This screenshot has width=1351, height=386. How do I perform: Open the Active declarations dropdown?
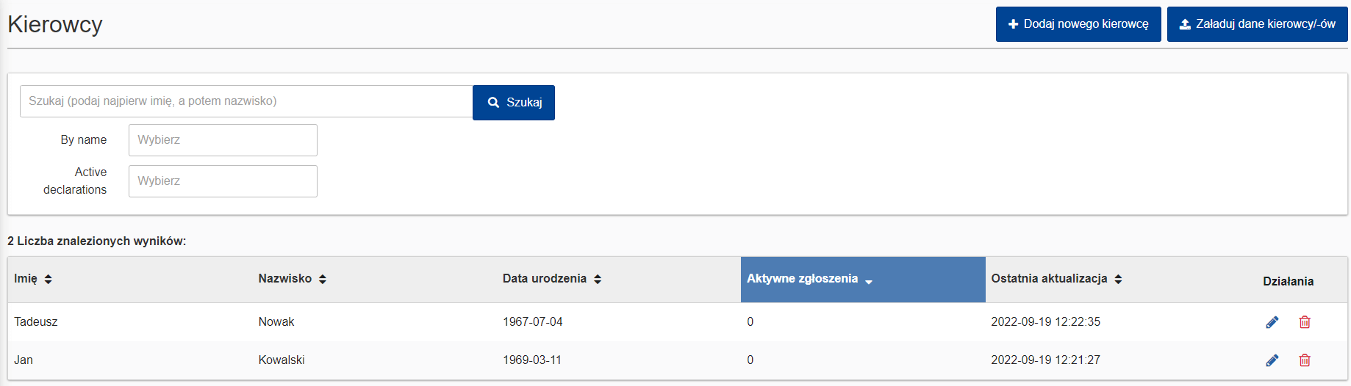[223, 181]
